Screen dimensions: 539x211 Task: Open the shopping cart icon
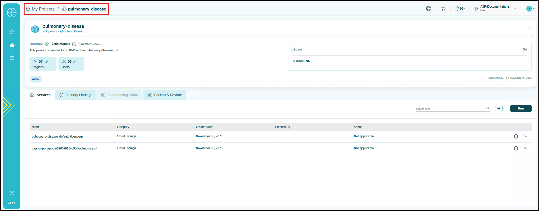443,9
